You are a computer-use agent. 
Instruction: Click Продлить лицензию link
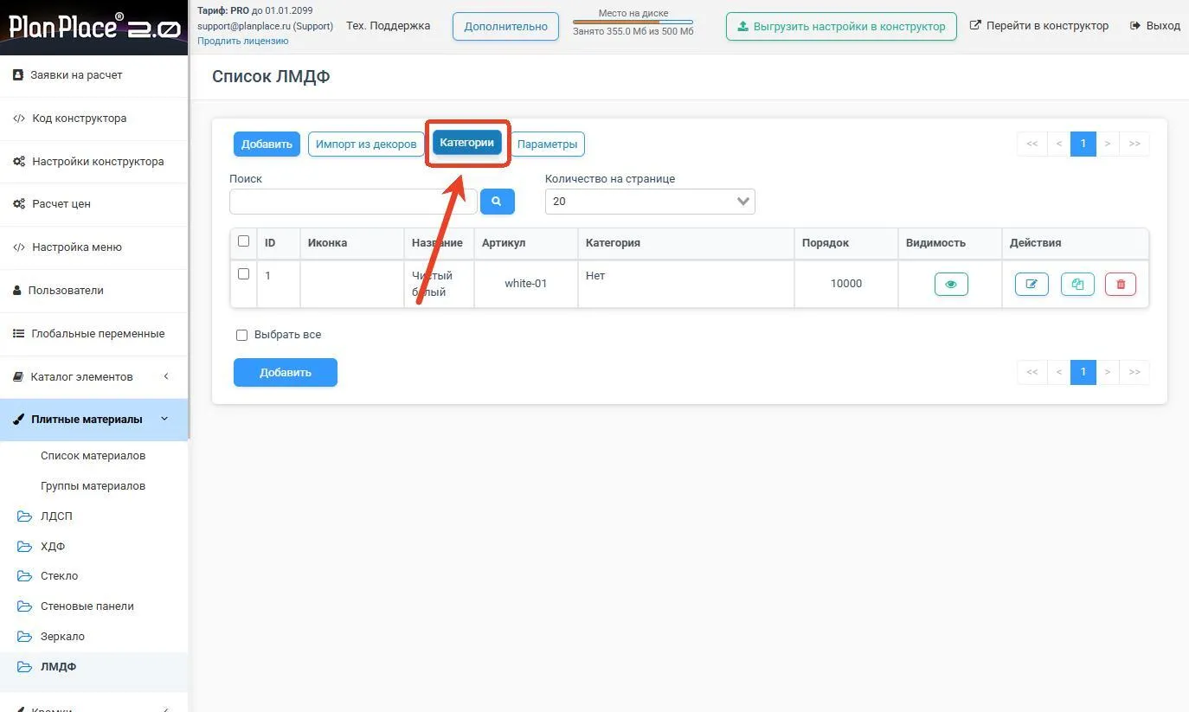point(243,41)
